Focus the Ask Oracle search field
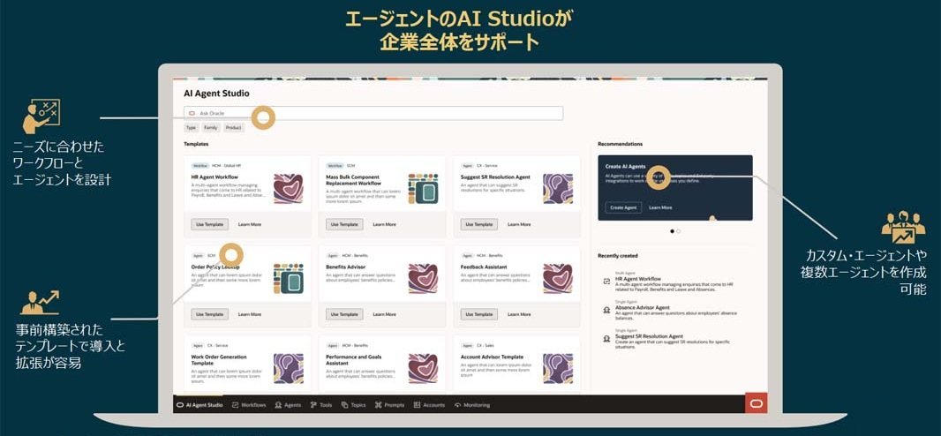The height and width of the screenshot is (436, 941). (x=373, y=113)
